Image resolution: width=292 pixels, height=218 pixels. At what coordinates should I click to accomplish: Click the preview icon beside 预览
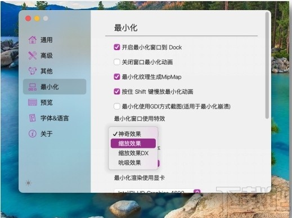[x=33, y=102]
